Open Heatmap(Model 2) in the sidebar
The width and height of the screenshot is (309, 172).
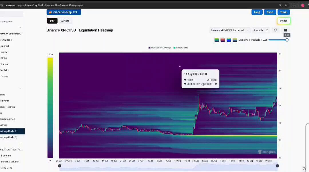(x=12, y=131)
